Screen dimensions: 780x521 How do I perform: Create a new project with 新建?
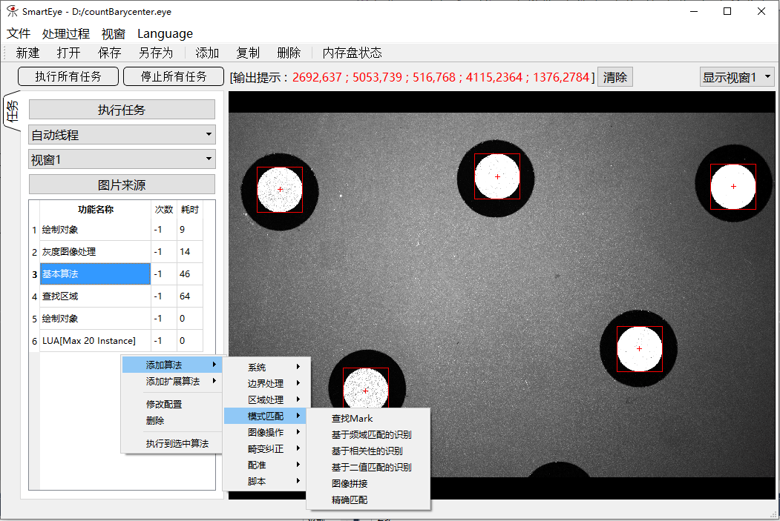27,53
